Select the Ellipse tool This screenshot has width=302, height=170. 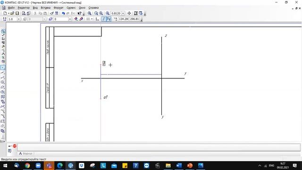point(3,92)
